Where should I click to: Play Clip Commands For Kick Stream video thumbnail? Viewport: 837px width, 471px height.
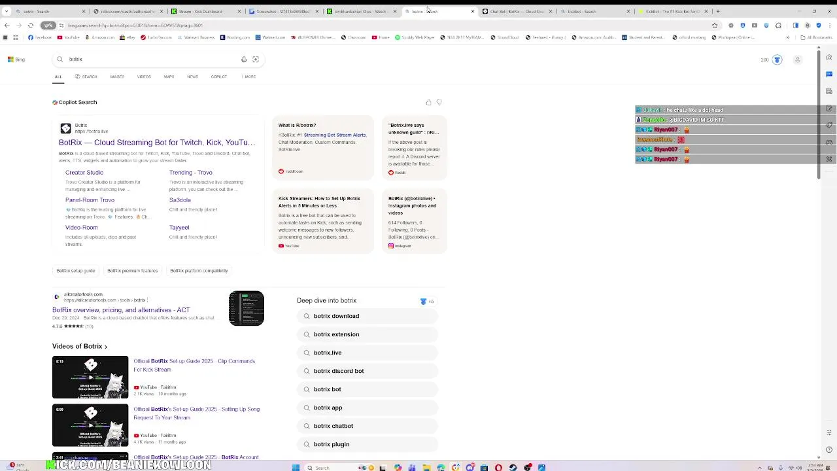(90, 377)
